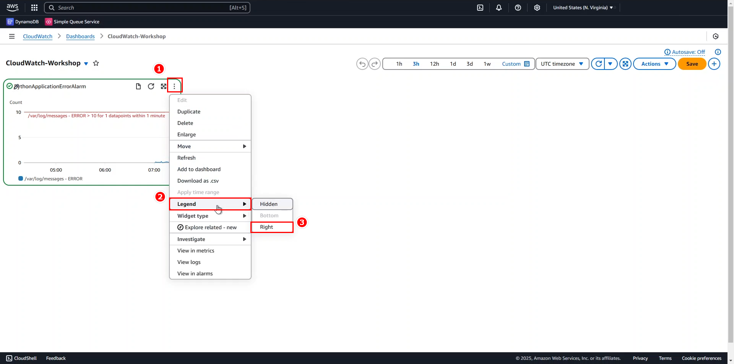Undo the last dashboard change
This screenshot has height=364, width=734.
(x=362, y=64)
